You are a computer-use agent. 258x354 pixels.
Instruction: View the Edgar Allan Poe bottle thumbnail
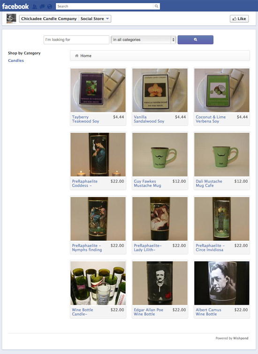click(x=159, y=283)
